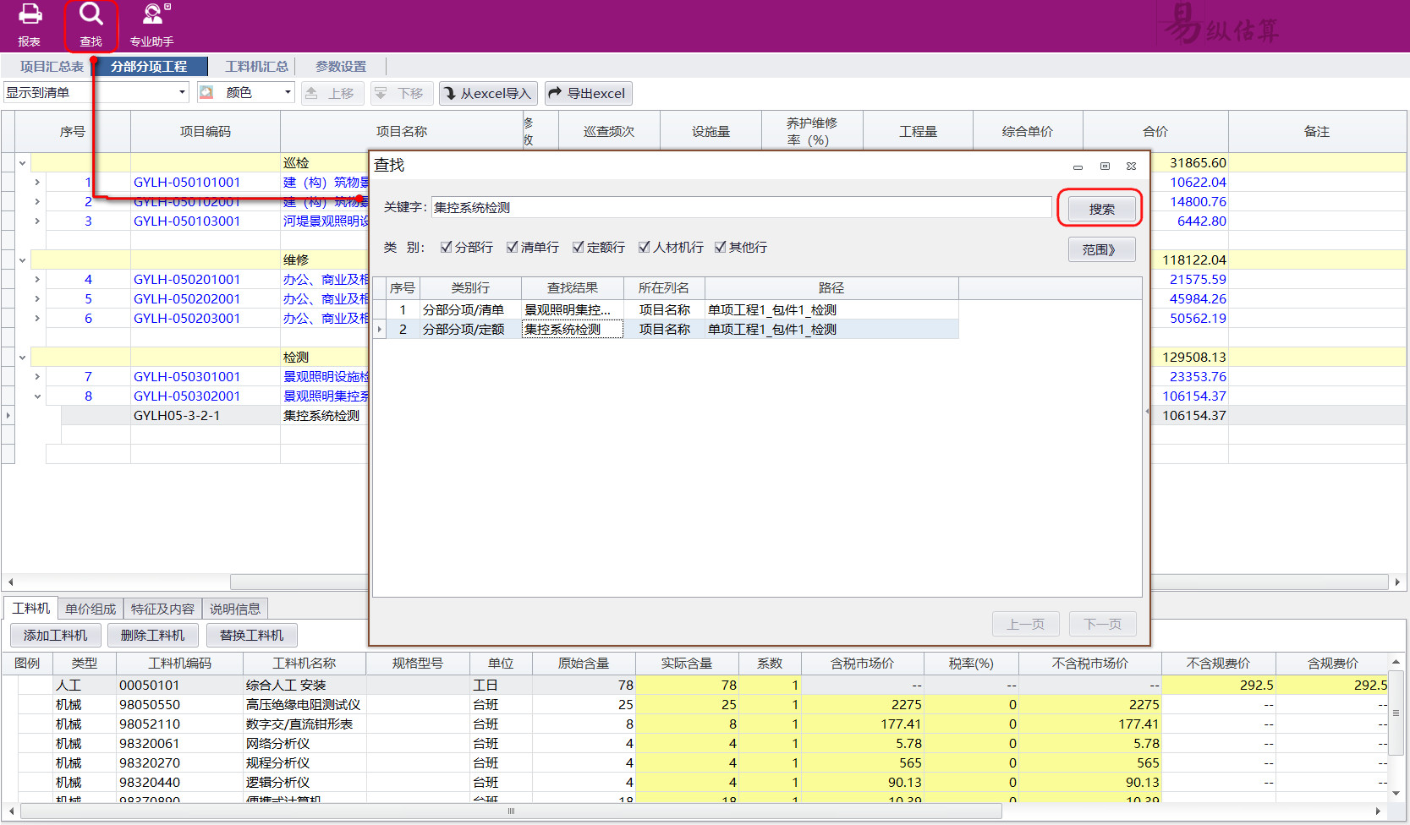Select code GYLH-050203001
The width and height of the screenshot is (1410, 825).
[x=187, y=319]
